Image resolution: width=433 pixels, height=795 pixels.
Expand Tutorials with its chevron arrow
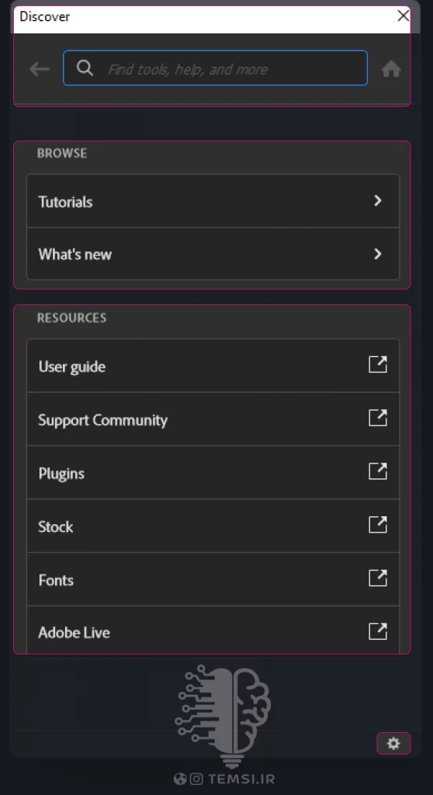[x=378, y=201]
